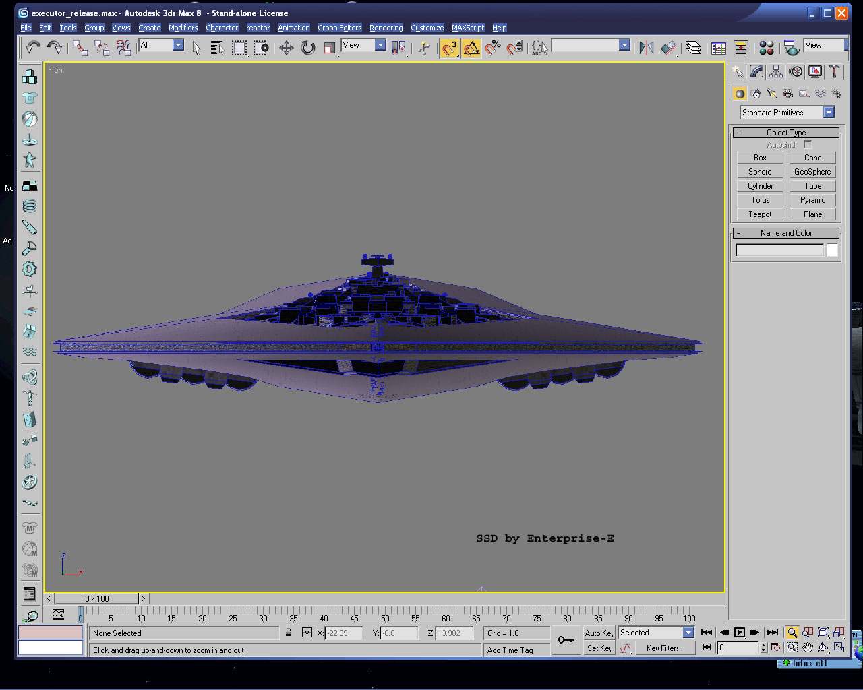Image resolution: width=863 pixels, height=690 pixels.
Task: Open the Named Selection Sets dropdown
Action: (x=591, y=45)
